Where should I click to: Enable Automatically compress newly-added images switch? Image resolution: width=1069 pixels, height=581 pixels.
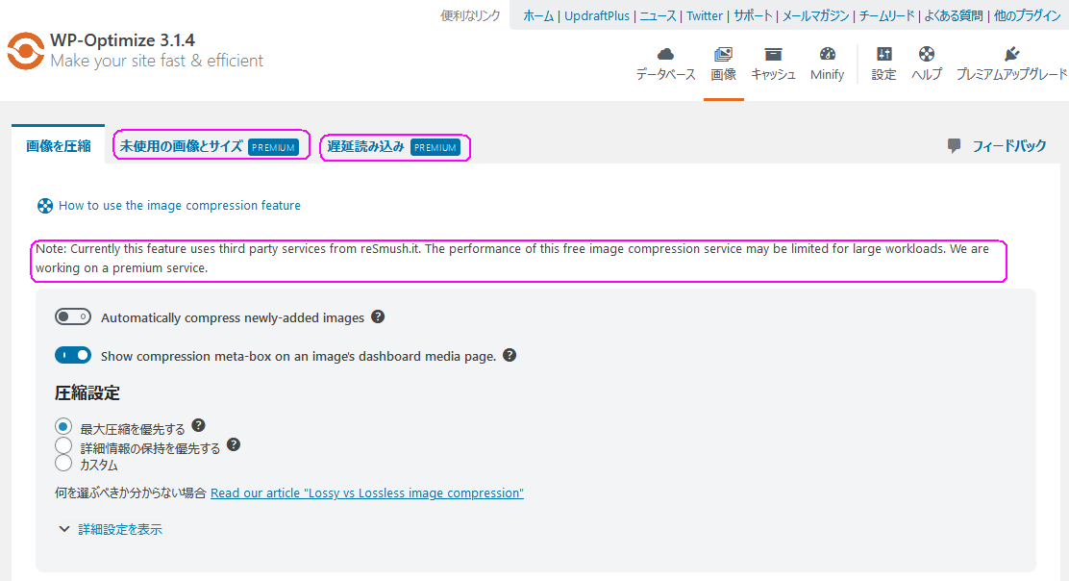coord(73,316)
